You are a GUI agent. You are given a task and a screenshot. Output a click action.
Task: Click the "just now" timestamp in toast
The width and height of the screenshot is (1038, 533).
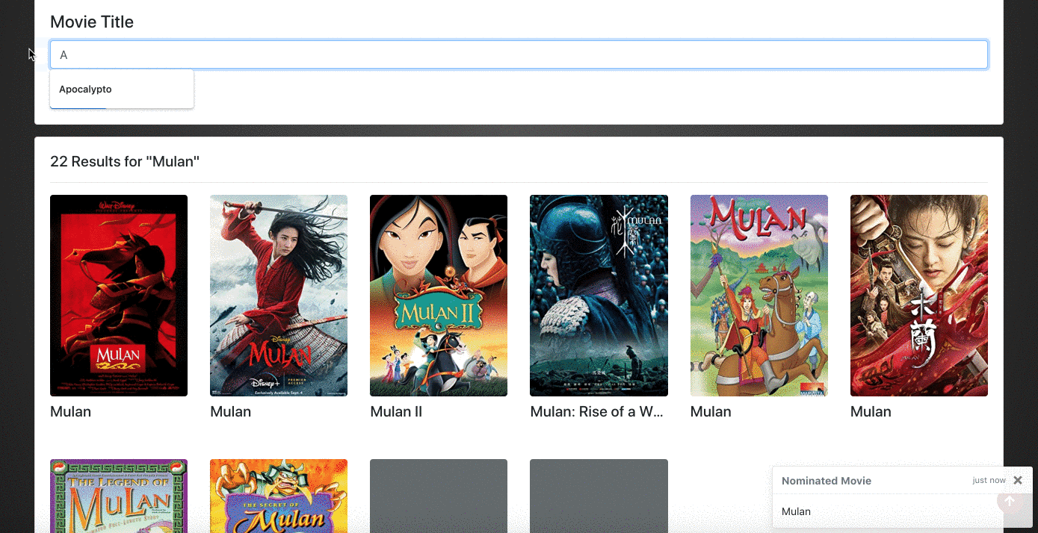pyautogui.click(x=989, y=481)
